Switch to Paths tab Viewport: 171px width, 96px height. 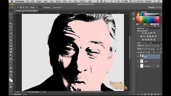tap(150, 43)
